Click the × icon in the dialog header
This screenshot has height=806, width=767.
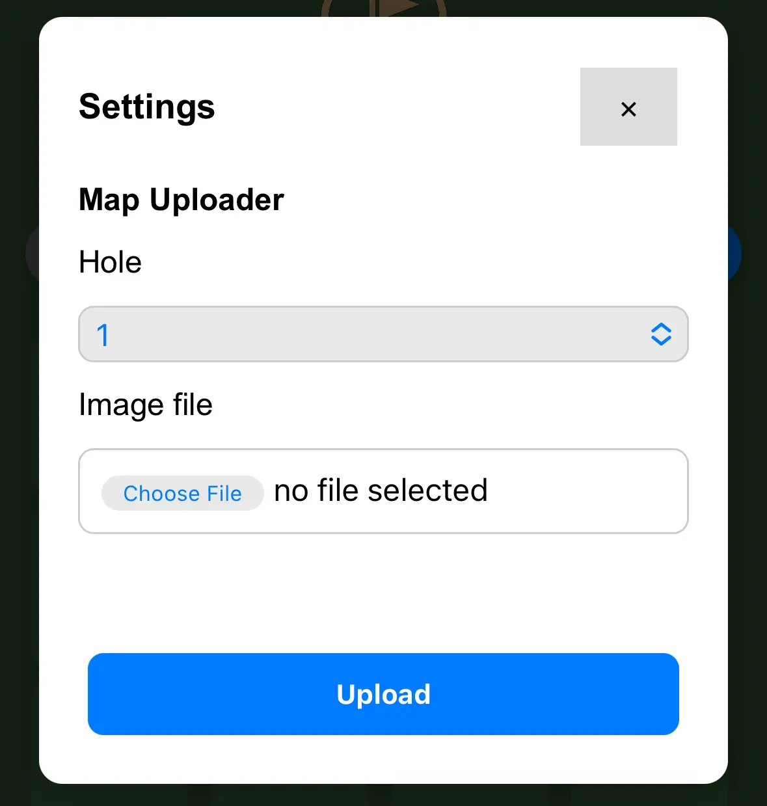[x=628, y=108]
